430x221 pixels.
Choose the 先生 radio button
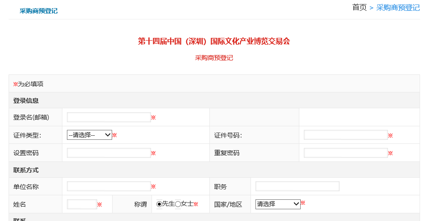tap(159, 204)
